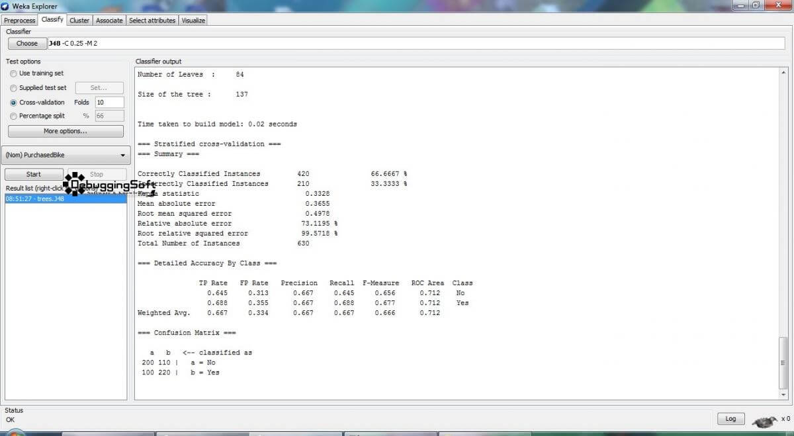Switch to the Preprocess tab

point(19,20)
